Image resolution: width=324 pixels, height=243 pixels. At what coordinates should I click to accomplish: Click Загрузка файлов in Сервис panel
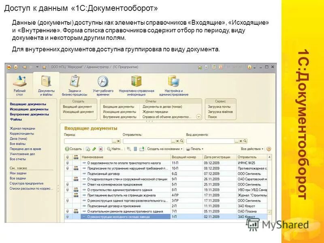[220, 112]
